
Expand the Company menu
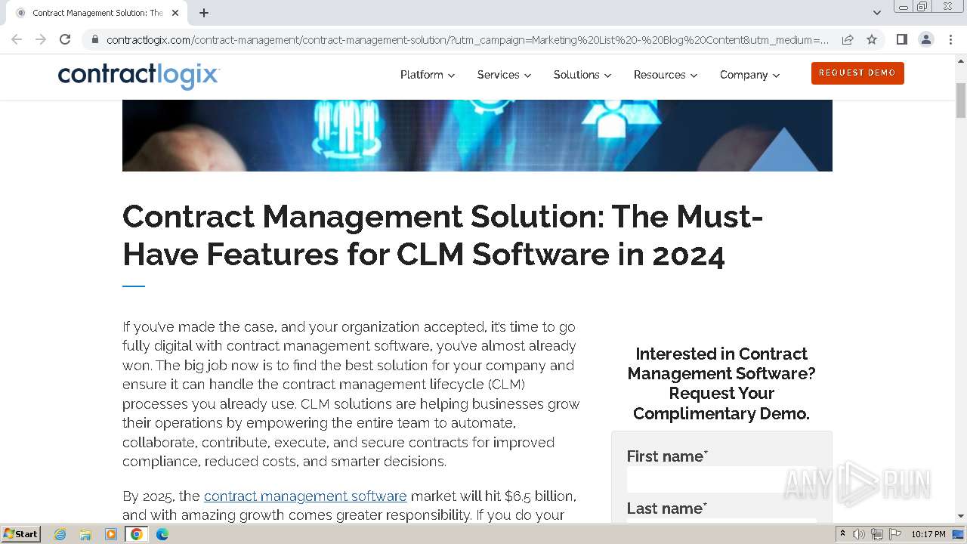(749, 75)
